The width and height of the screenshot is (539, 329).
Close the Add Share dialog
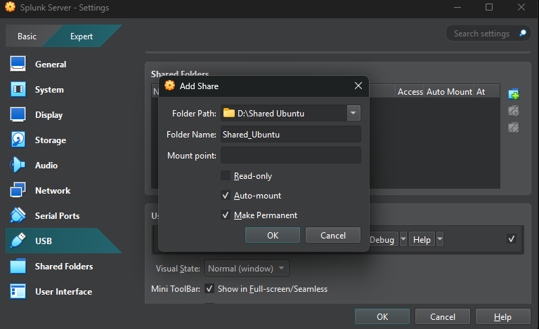click(x=358, y=86)
